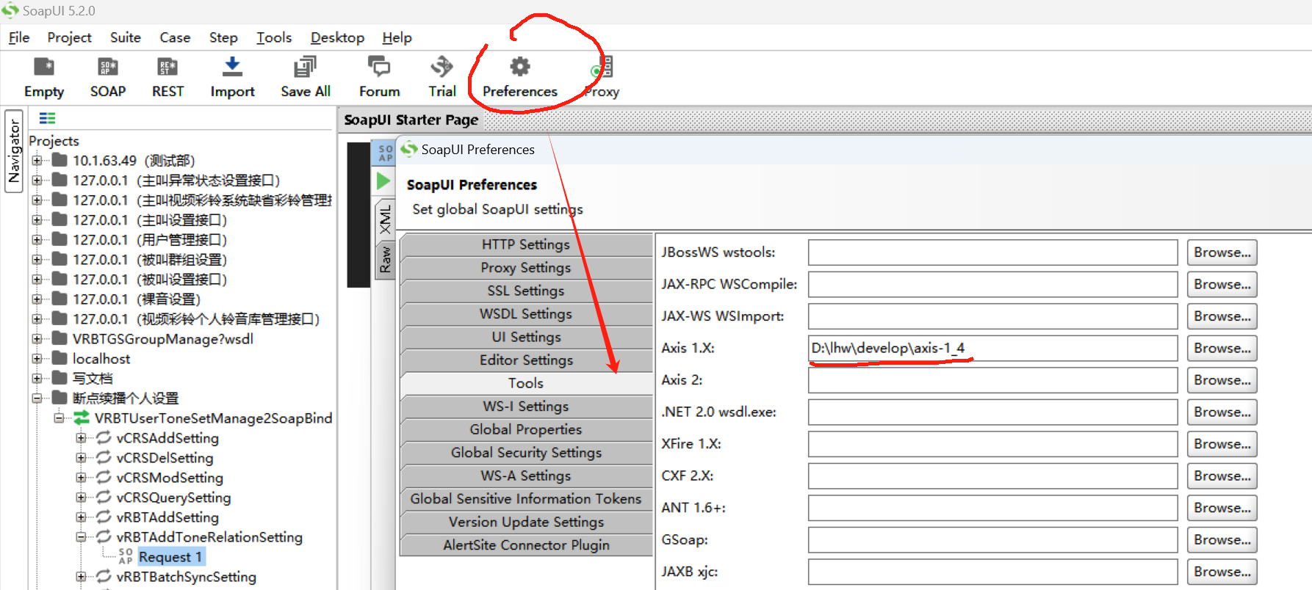The height and width of the screenshot is (590, 1312).
Task: Open the Step menu
Action: coord(223,37)
